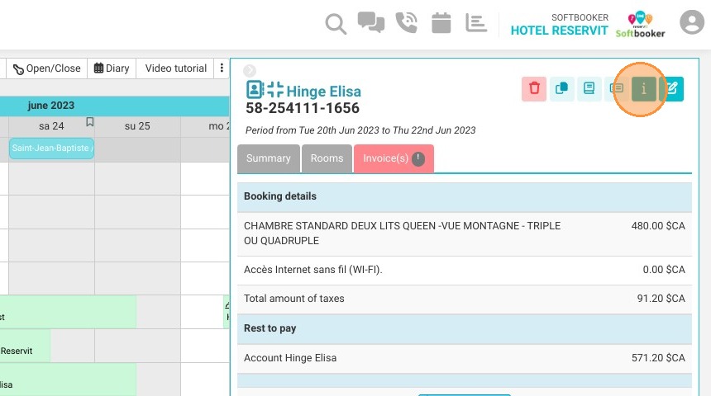Click the phone call icon
This screenshot has height=396, width=711.
pyautogui.click(x=406, y=22)
